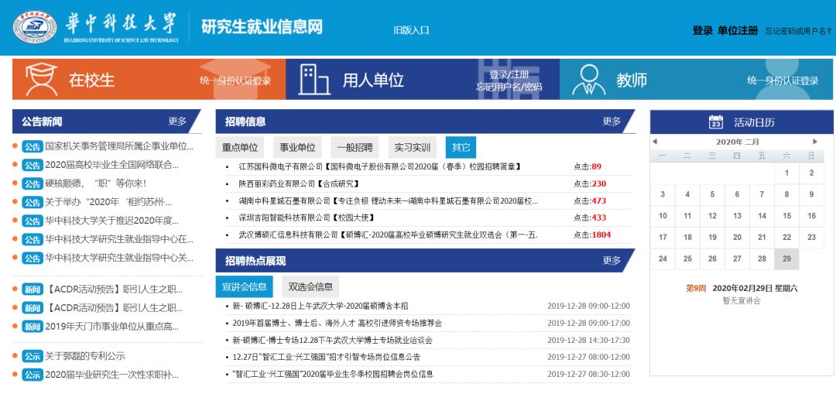Click the Huazhong University logo emblem
The image size is (836, 394).
(34, 28)
